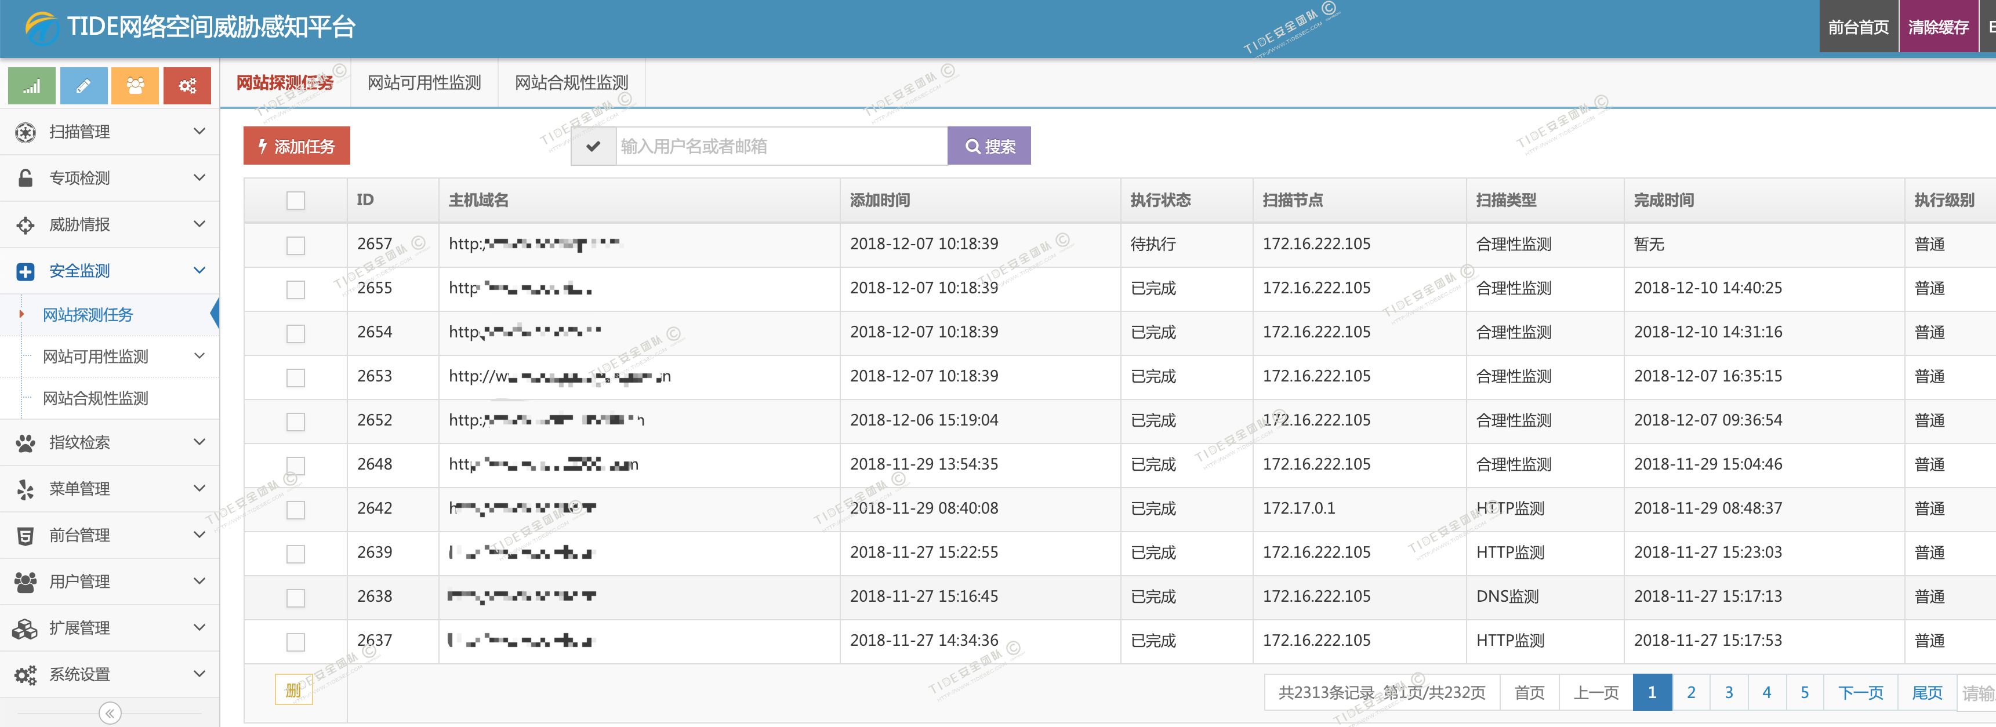Click the orange users group icon button
The height and width of the screenshot is (727, 1996).
click(135, 86)
